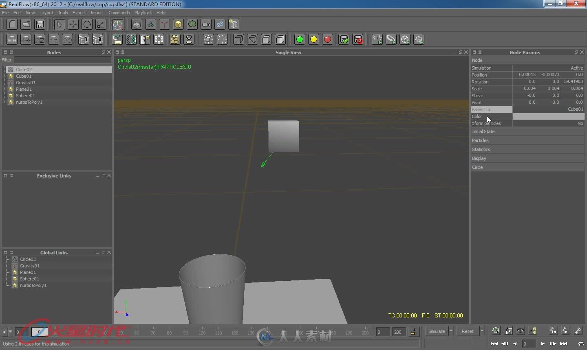Expand the Statistics section
Image resolution: width=587 pixels, height=350 pixels.
[527, 149]
